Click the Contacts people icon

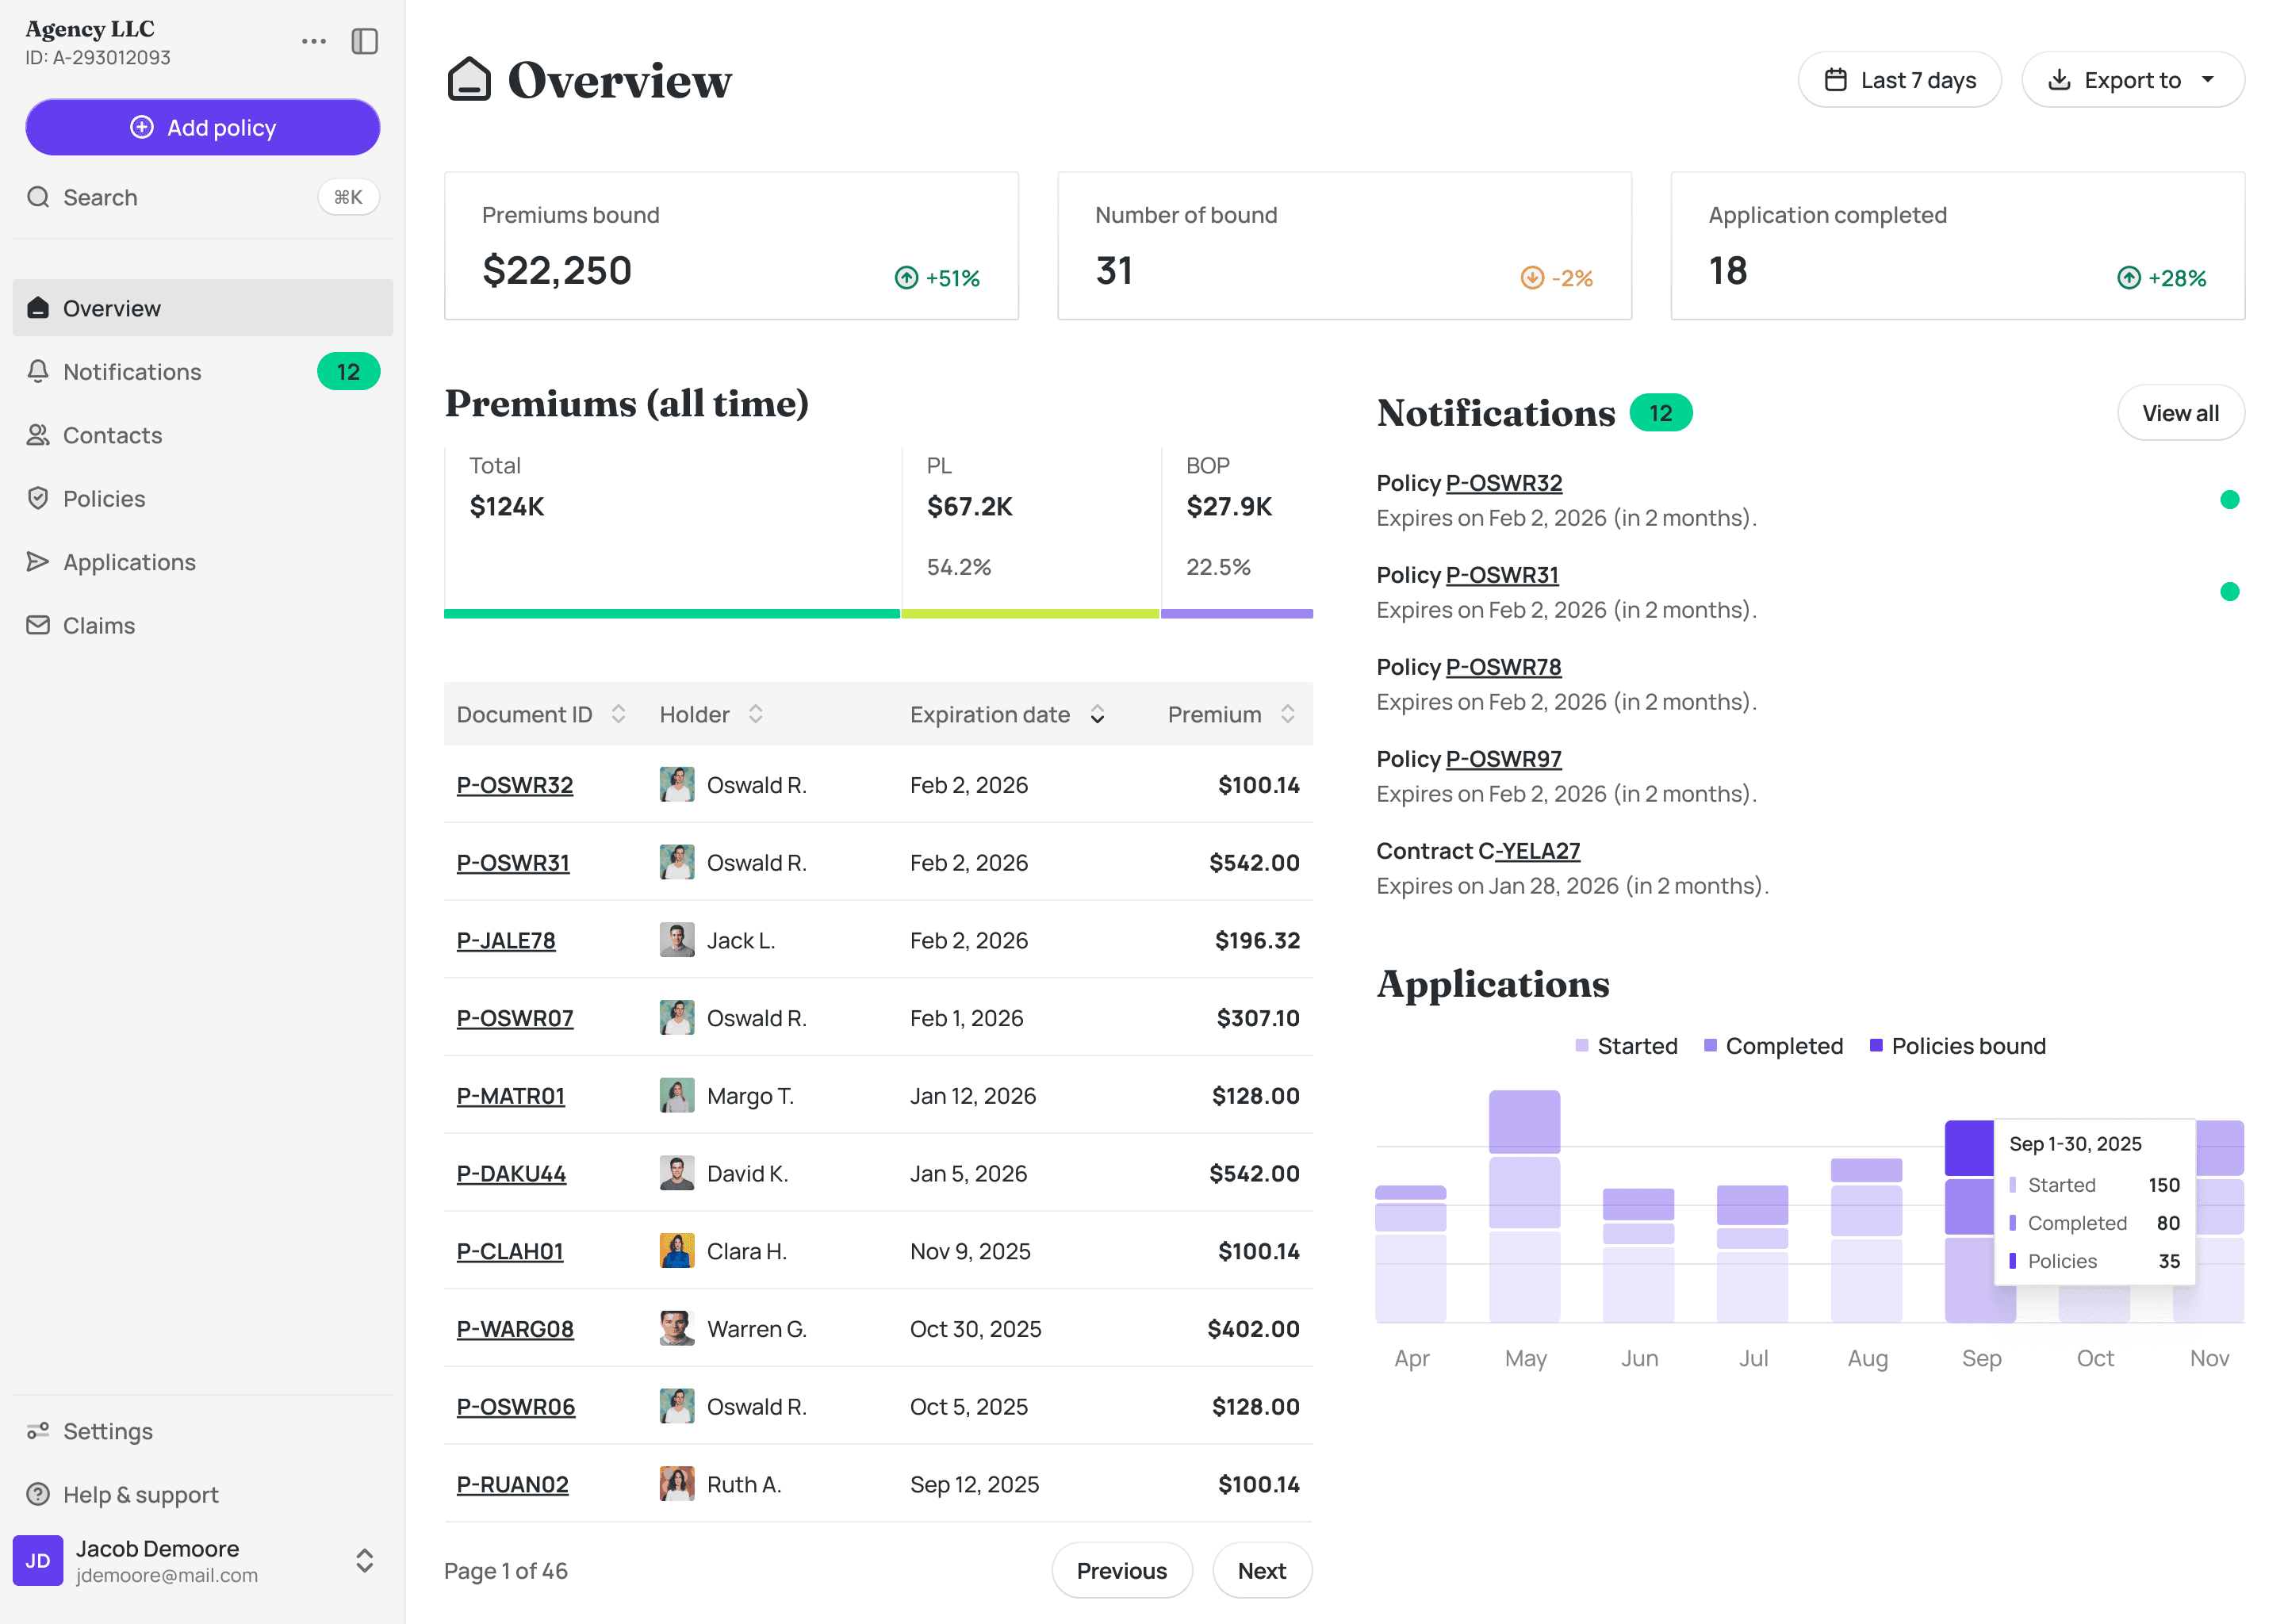pos(38,435)
